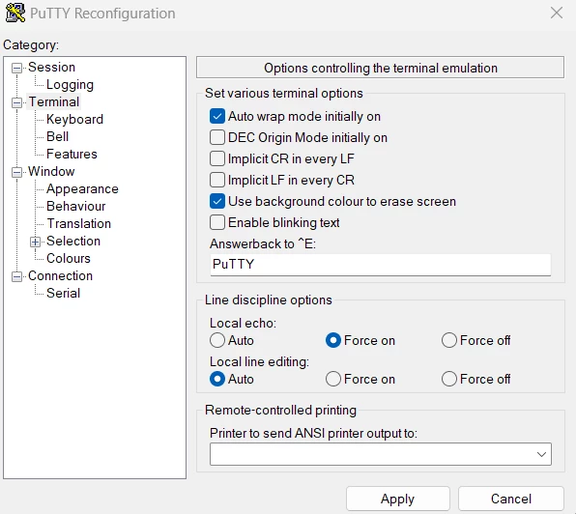576x514 pixels.
Task: Open the Logging category
Action: click(70, 85)
